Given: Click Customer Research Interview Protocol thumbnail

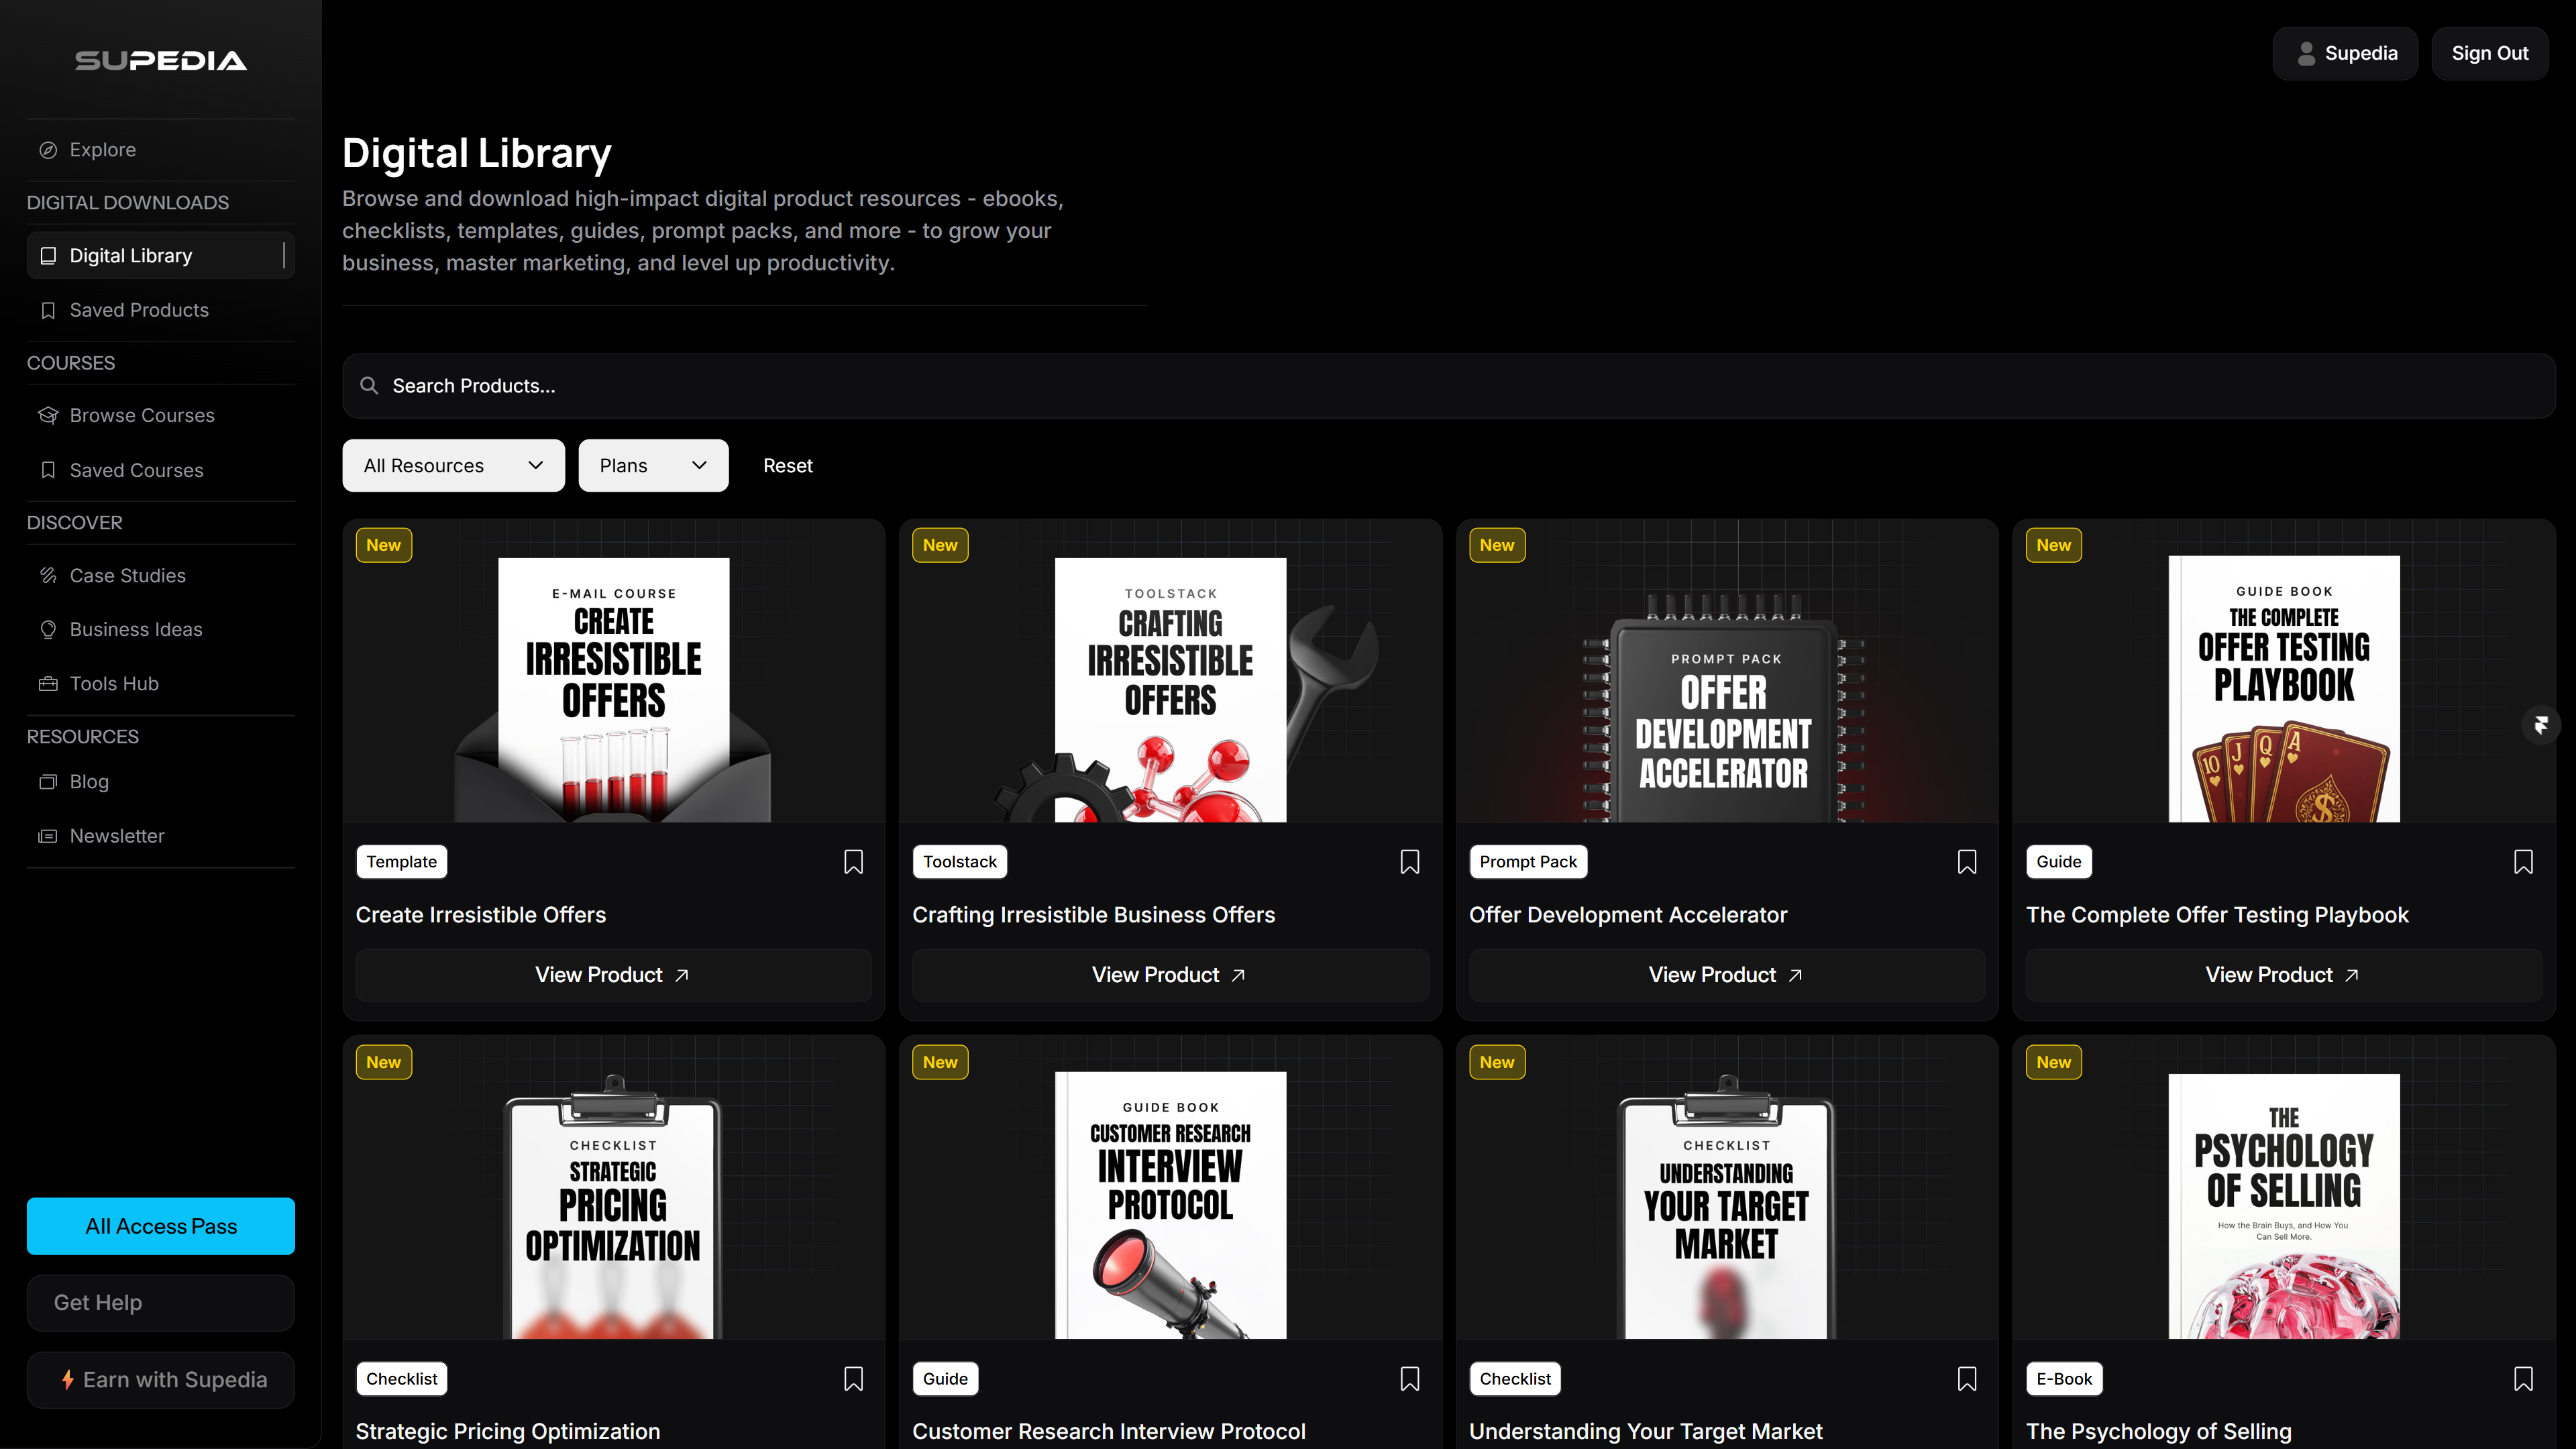Looking at the screenshot, I should [1170, 1188].
